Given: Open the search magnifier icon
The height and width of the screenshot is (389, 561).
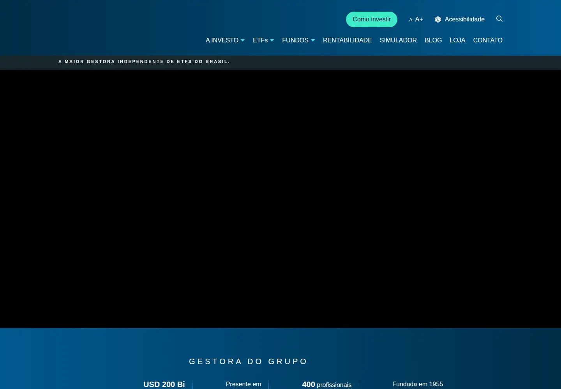Looking at the screenshot, I should pos(499,19).
